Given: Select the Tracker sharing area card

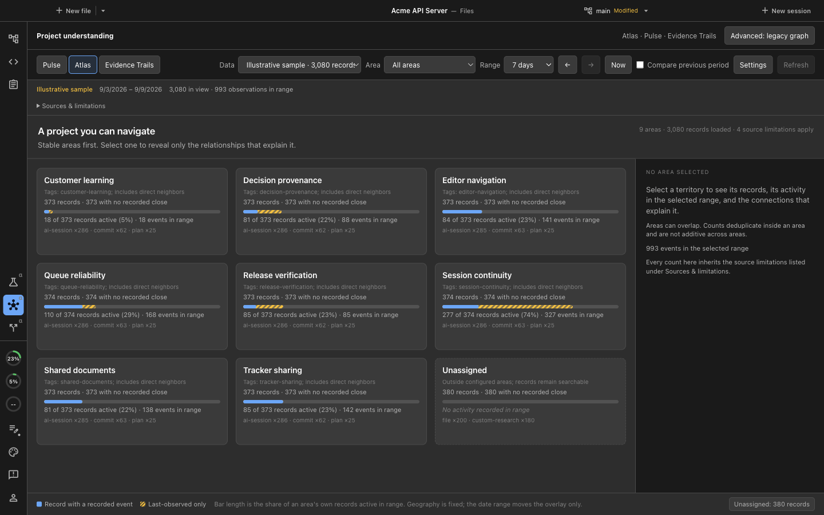Looking at the screenshot, I should (x=331, y=401).
